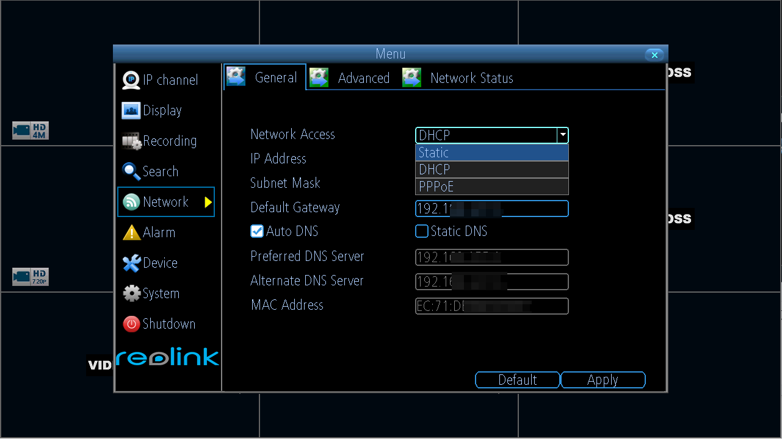This screenshot has height=439, width=782.
Task: Open the System menu label
Action: 161,293
